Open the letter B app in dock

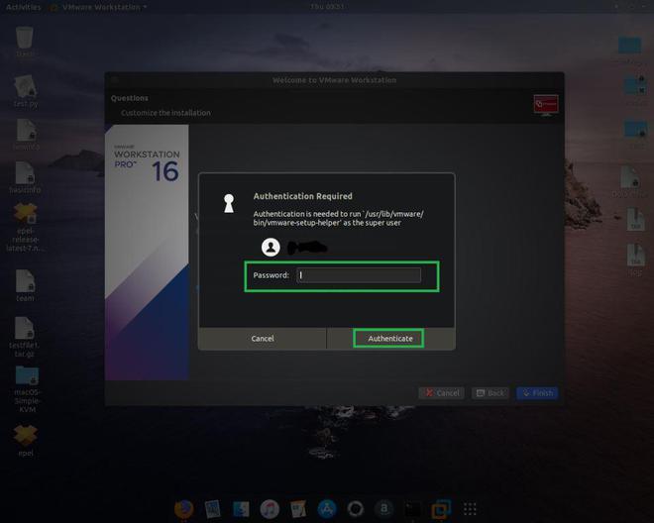[384, 509]
